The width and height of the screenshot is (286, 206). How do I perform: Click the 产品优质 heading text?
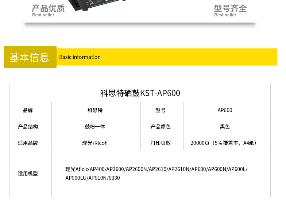[48, 8]
